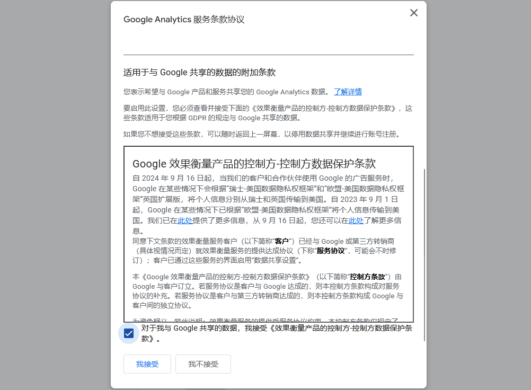The height and width of the screenshot is (390, 531).
Task: Click the paragraph starting 如果您不想接受这些条款
Action: (263, 135)
